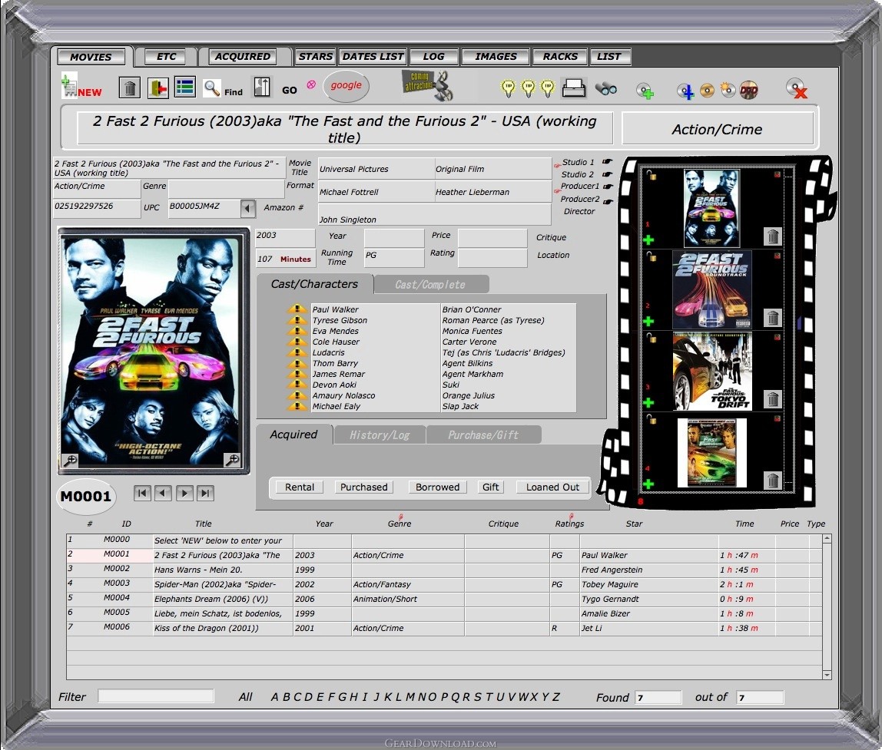Select the History/Log tab
The height and width of the screenshot is (750, 882).
(380, 434)
